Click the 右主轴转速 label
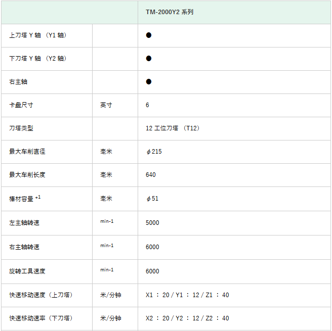The height and width of the screenshot is (331, 332). (x=24, y=247)
